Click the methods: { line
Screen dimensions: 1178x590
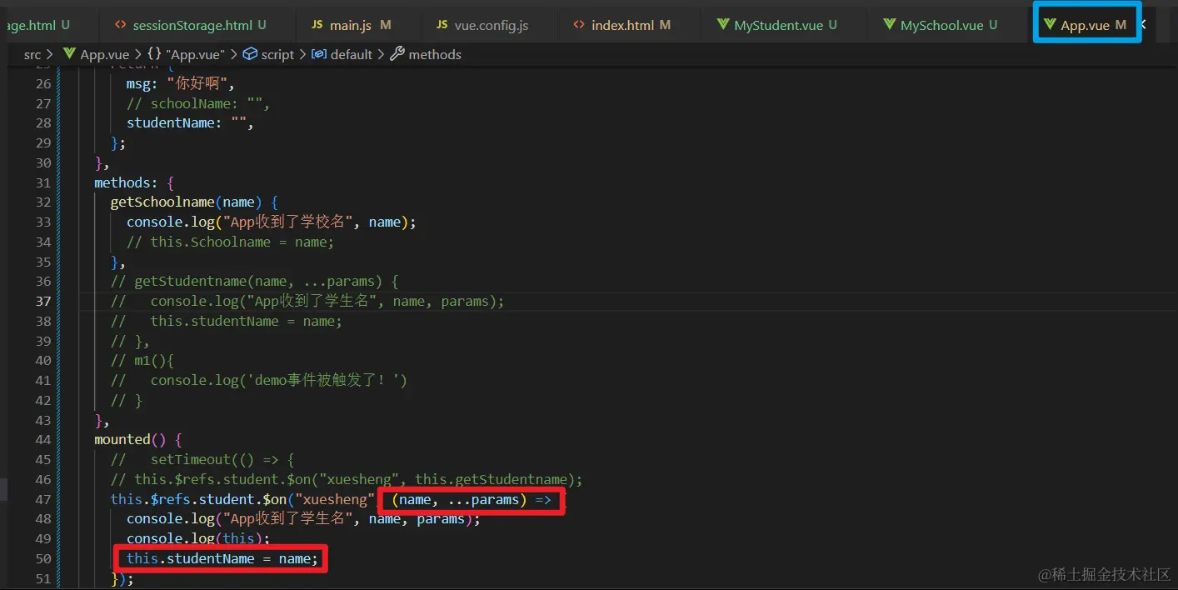coord(133,182)
